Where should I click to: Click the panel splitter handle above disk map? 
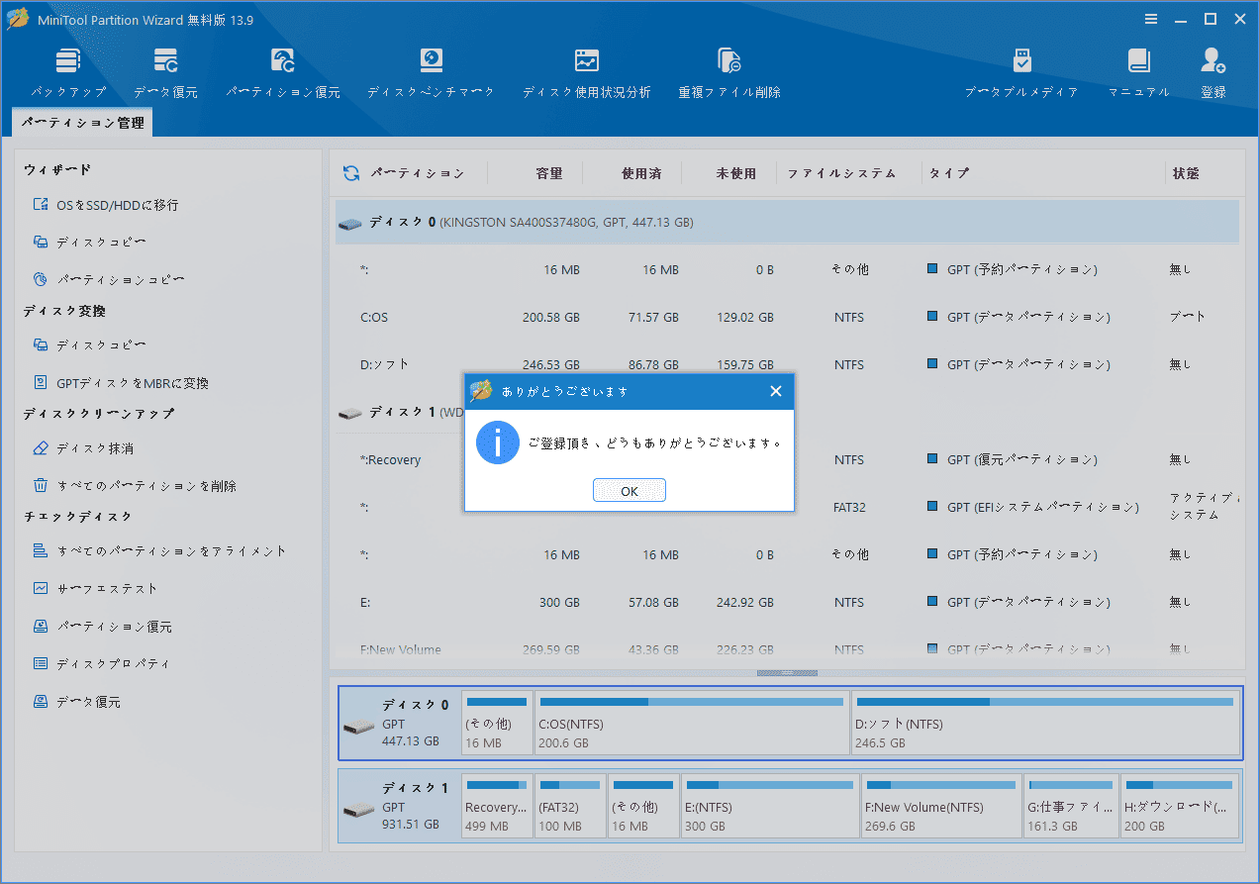(787, 673)
